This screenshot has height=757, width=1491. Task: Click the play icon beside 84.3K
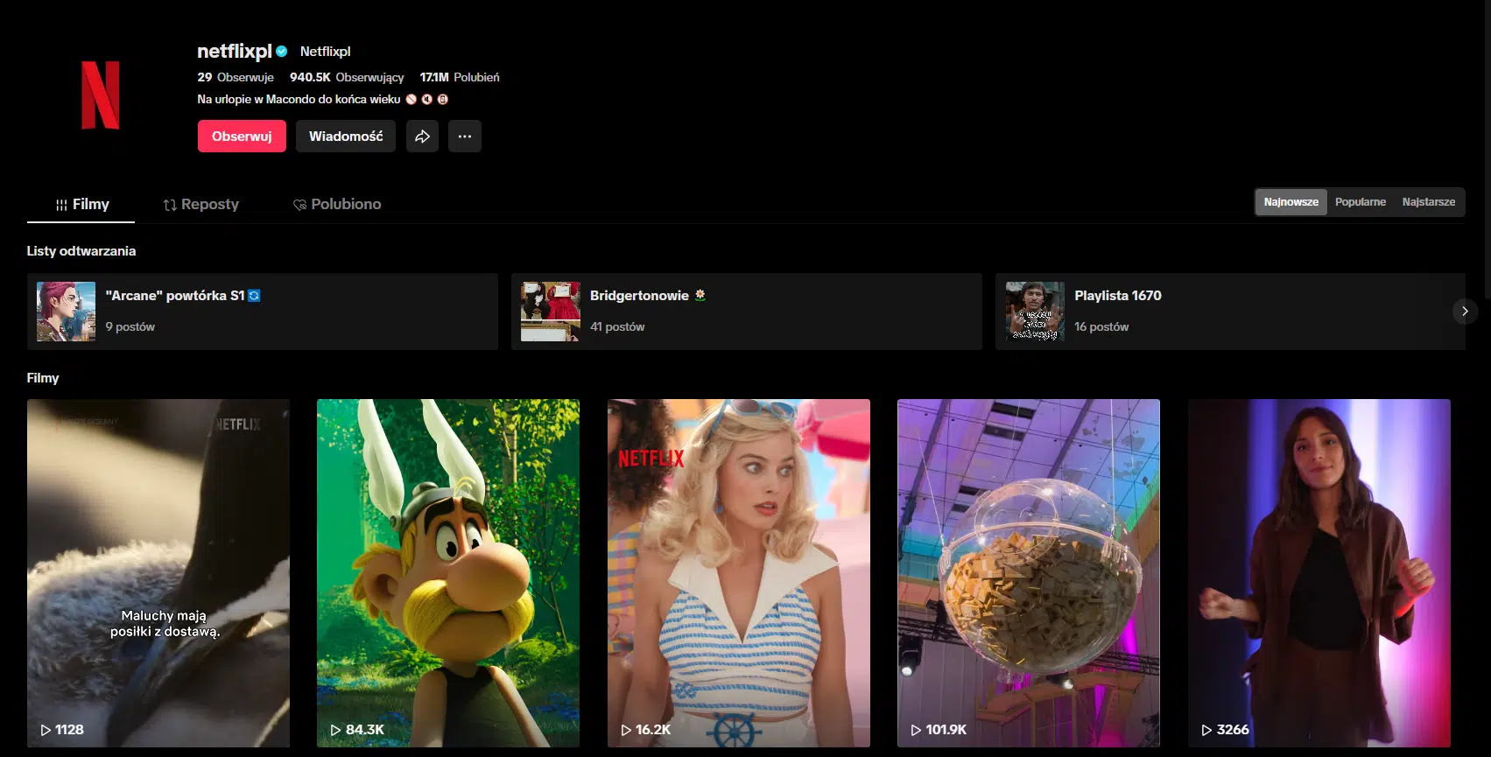point(335,730)
